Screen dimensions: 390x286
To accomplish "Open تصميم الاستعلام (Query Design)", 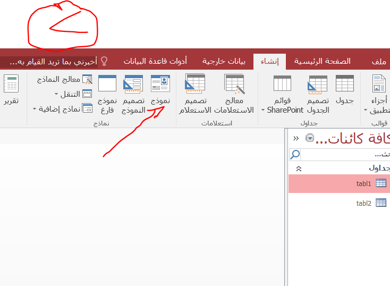I will pos(195,94).
